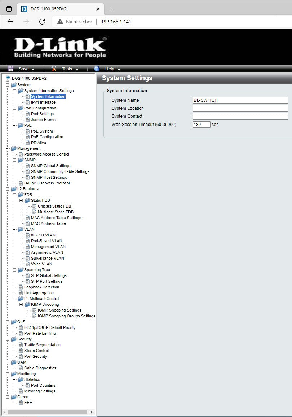
Task: Click the navigation tree horizontal scrollbar
Action: tap(47, 412)
